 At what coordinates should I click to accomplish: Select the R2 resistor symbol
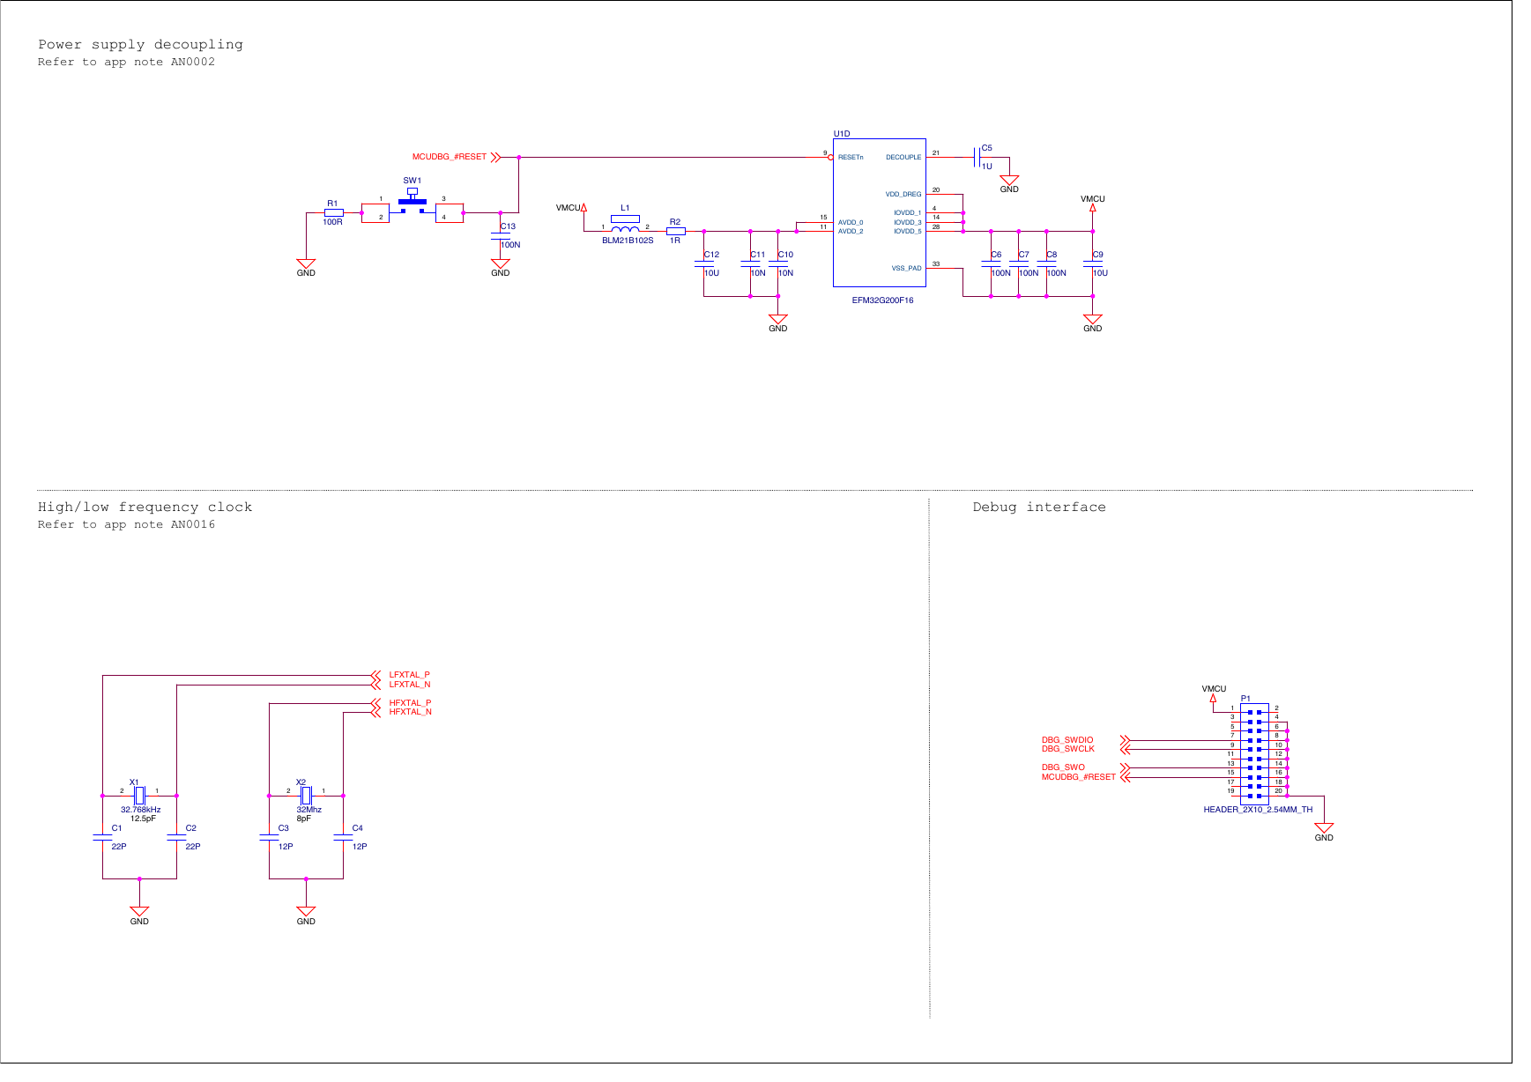click(x=675, y=231)
